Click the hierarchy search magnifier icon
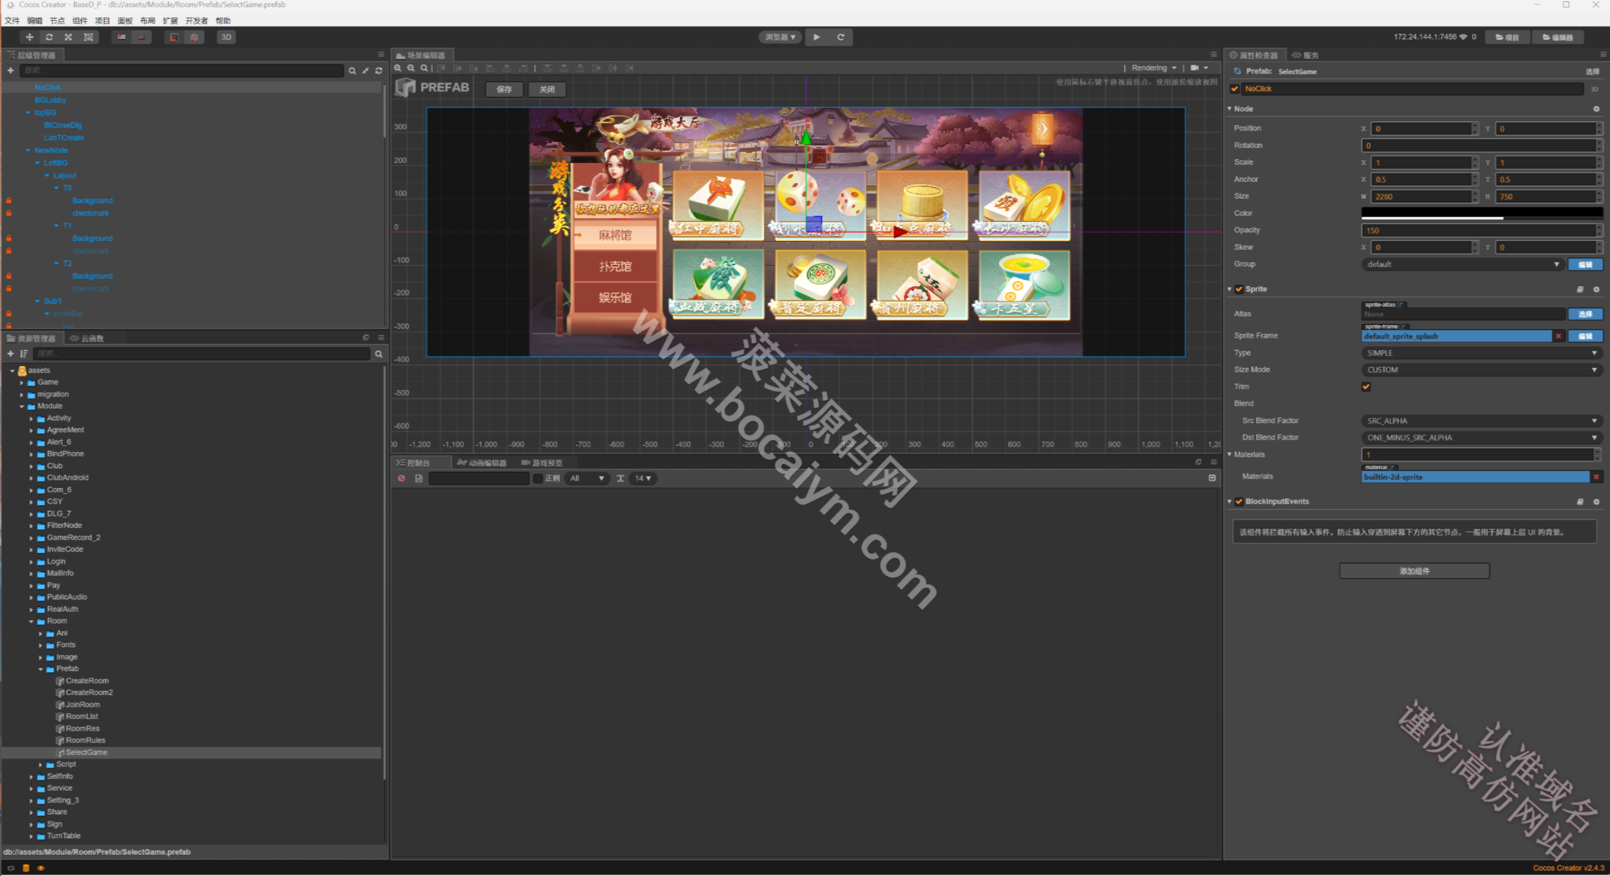 [x=352, y=71]
